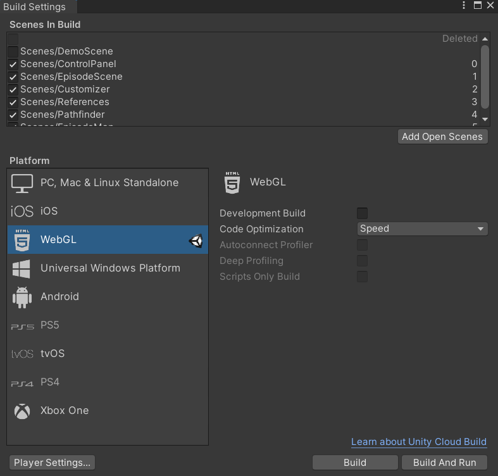498x476 pixels.
Task: Click the PS5 logo icon
Action: click(x=22, y=327)
